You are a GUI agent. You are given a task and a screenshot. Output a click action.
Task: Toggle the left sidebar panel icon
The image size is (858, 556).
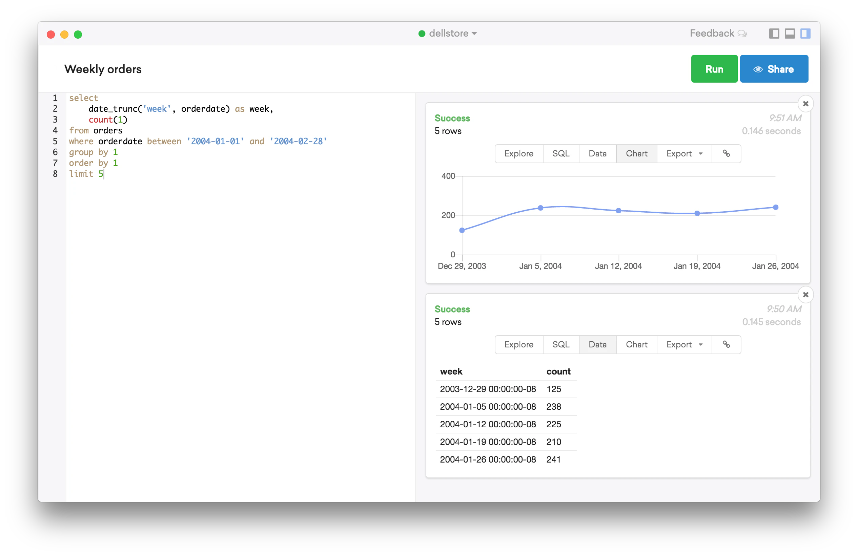tap(774, 34)
